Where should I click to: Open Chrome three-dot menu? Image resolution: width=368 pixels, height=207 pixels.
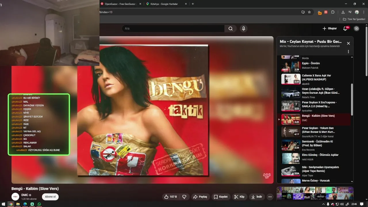pos(364,12)
